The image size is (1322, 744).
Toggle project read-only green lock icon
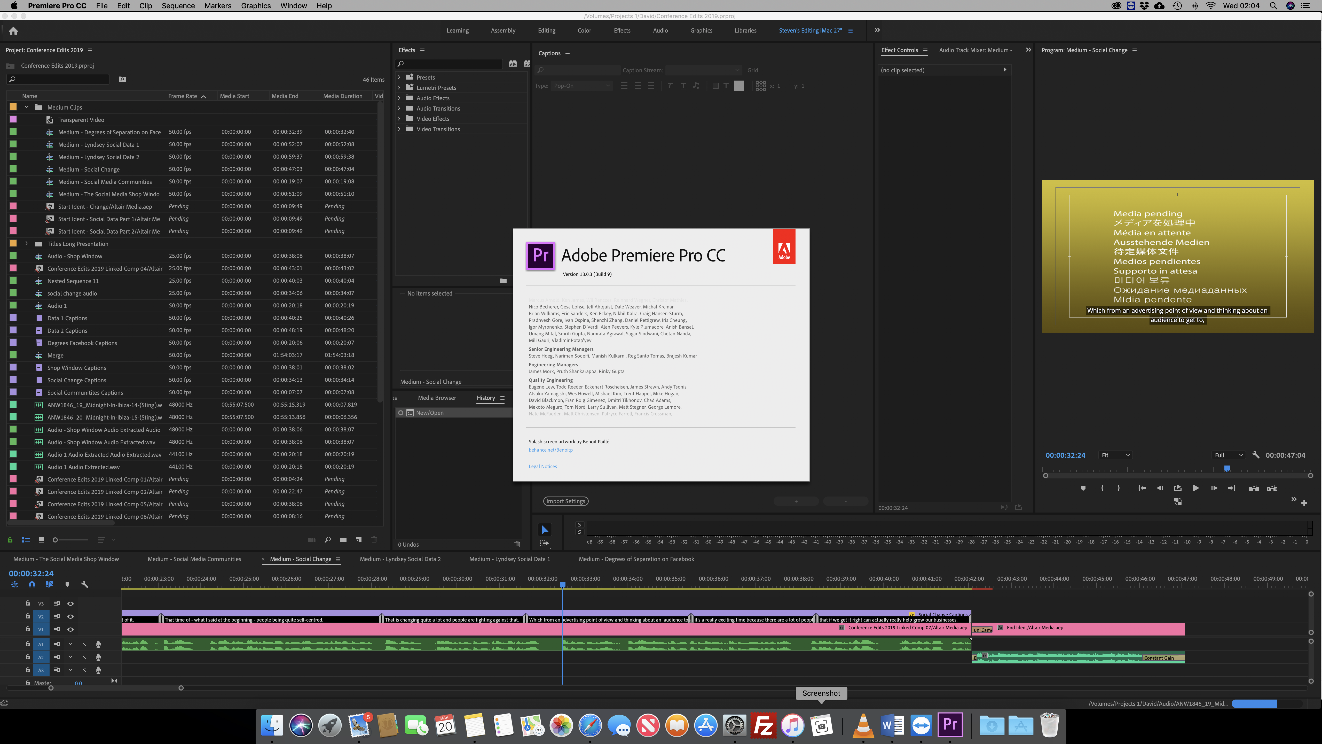click(10, 540)
